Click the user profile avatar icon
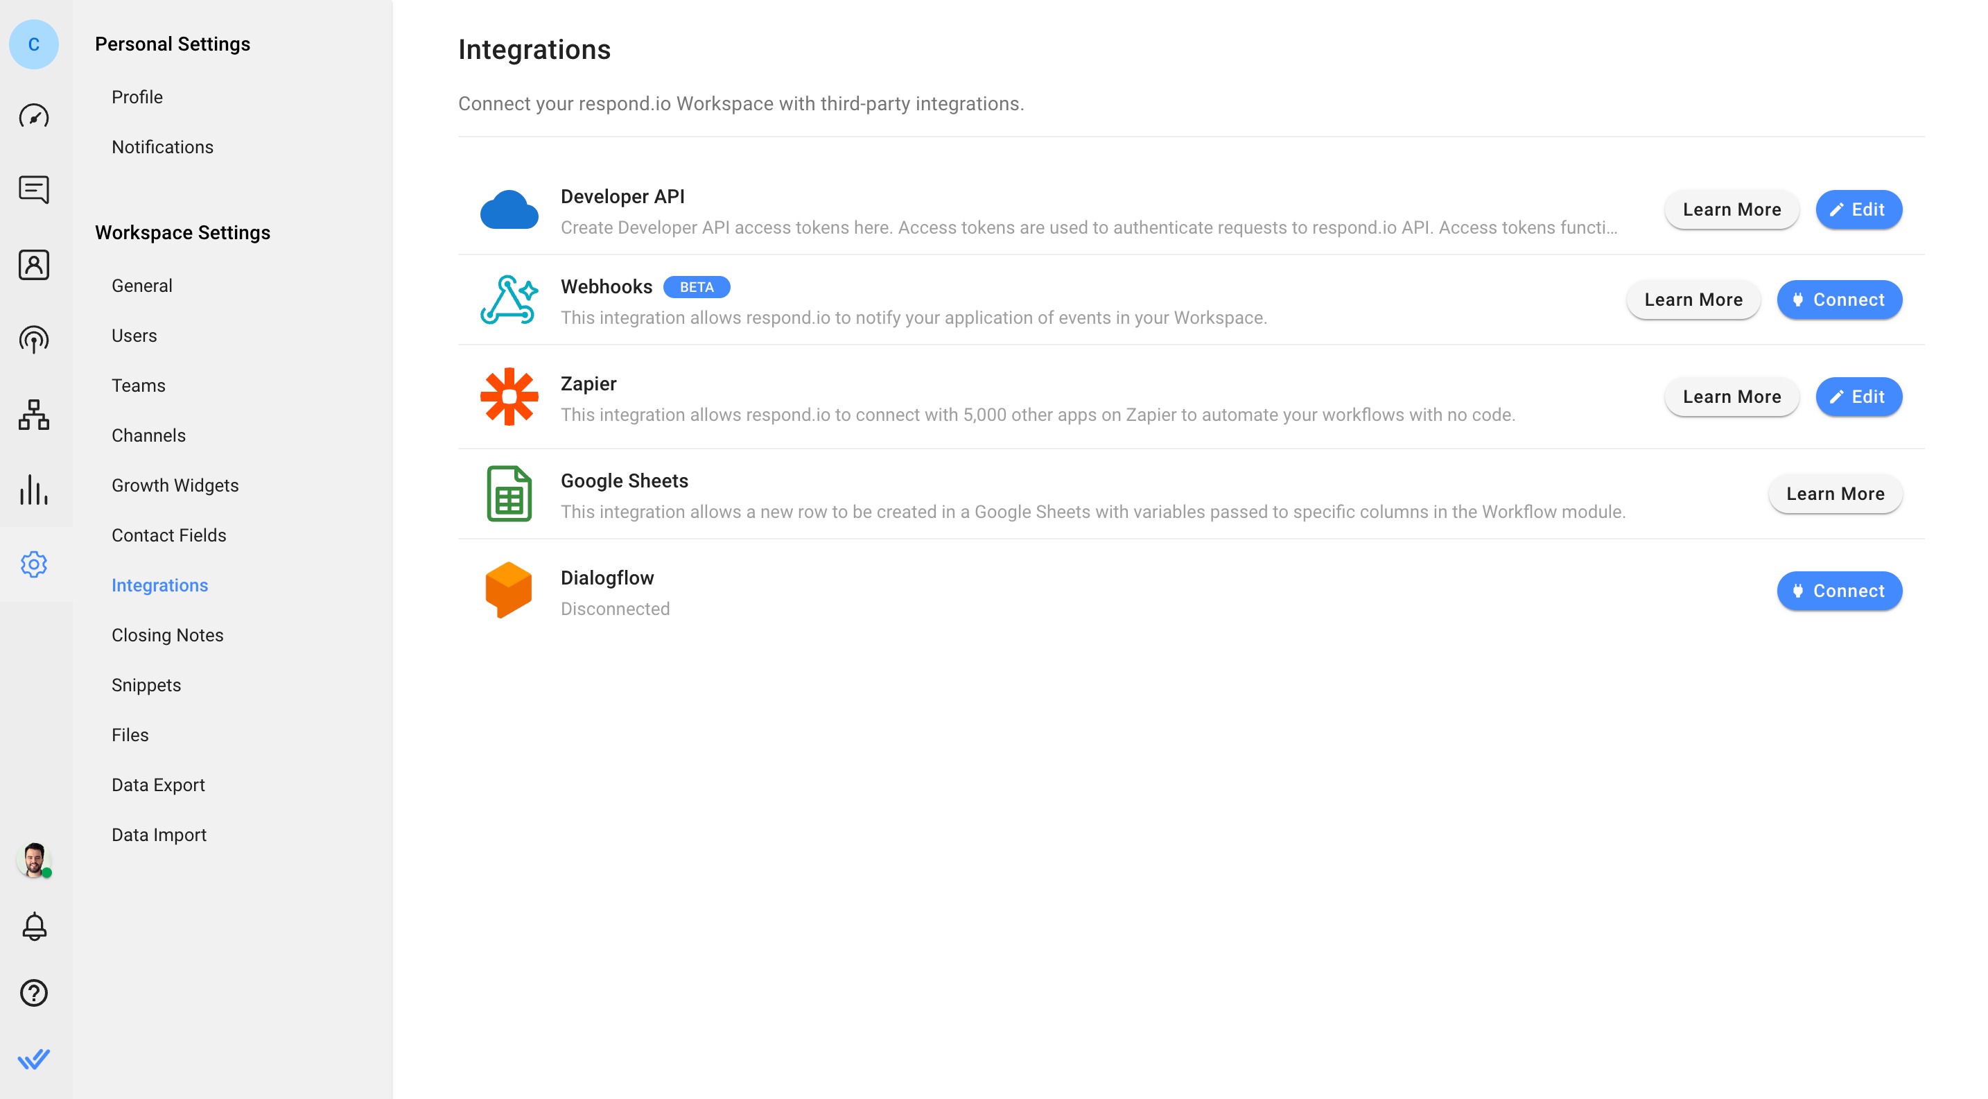1988x1099 pixels. (35, 860)
